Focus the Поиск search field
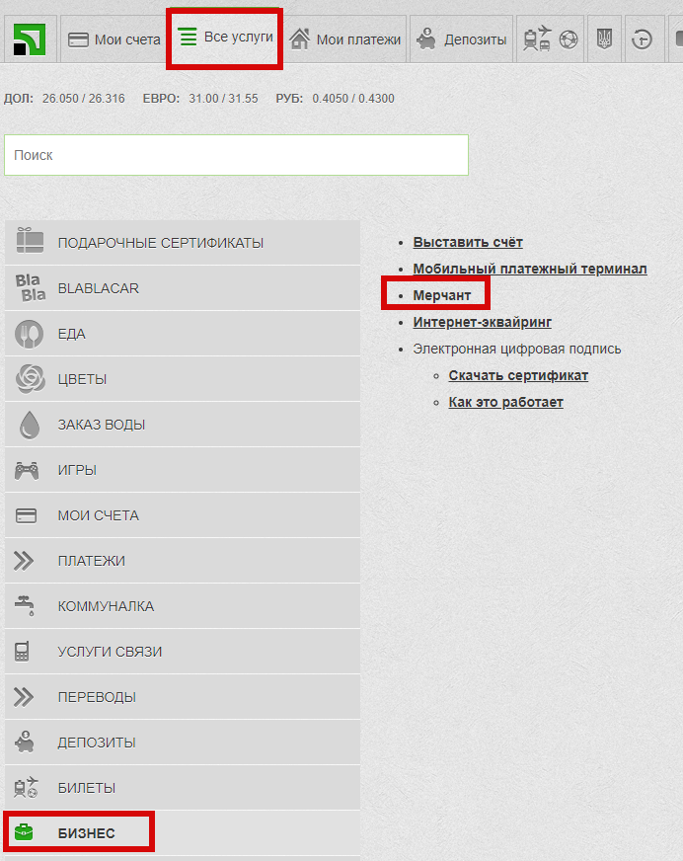This screenshot has height=861, width=683. point(236,155)
